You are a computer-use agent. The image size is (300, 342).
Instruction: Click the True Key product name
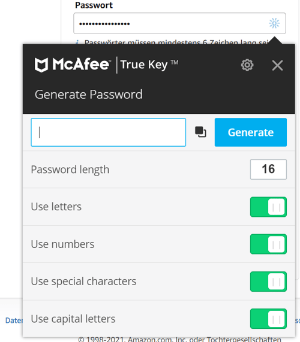click(x=149, y=65)
